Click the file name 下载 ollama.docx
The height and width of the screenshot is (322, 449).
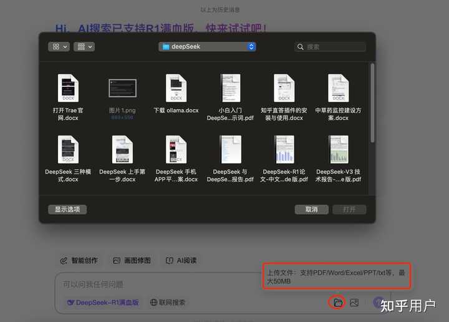coord(176,110)
